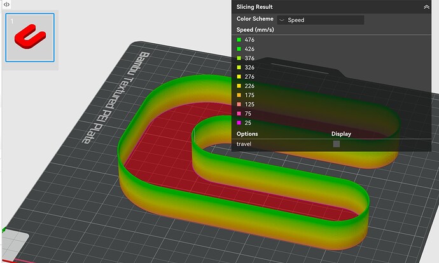Screen dimensions: 439x263
Task: Click the travel option label
Action: click(244, 144)
